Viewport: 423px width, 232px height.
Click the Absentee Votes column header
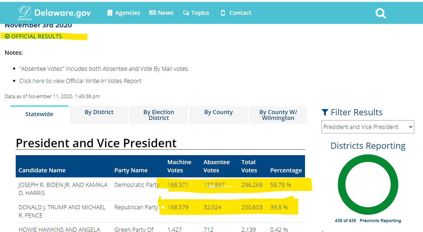216,166
